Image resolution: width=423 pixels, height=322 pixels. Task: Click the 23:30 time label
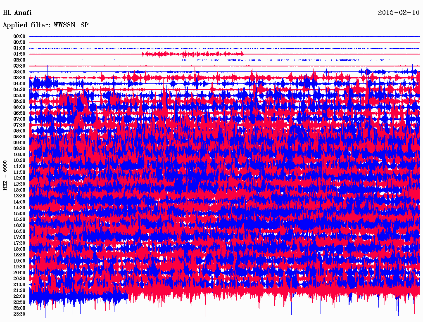[19, 314]
